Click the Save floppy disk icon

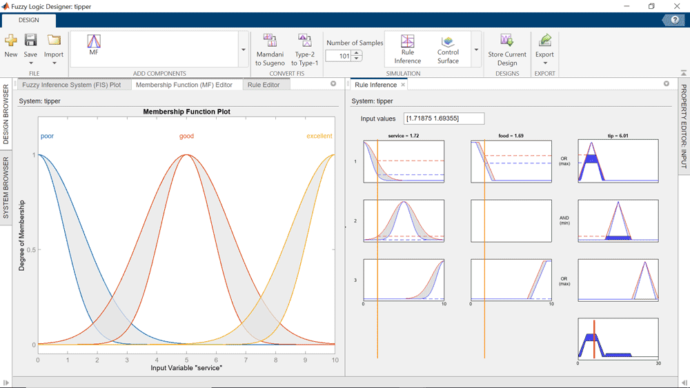[30, 40]
